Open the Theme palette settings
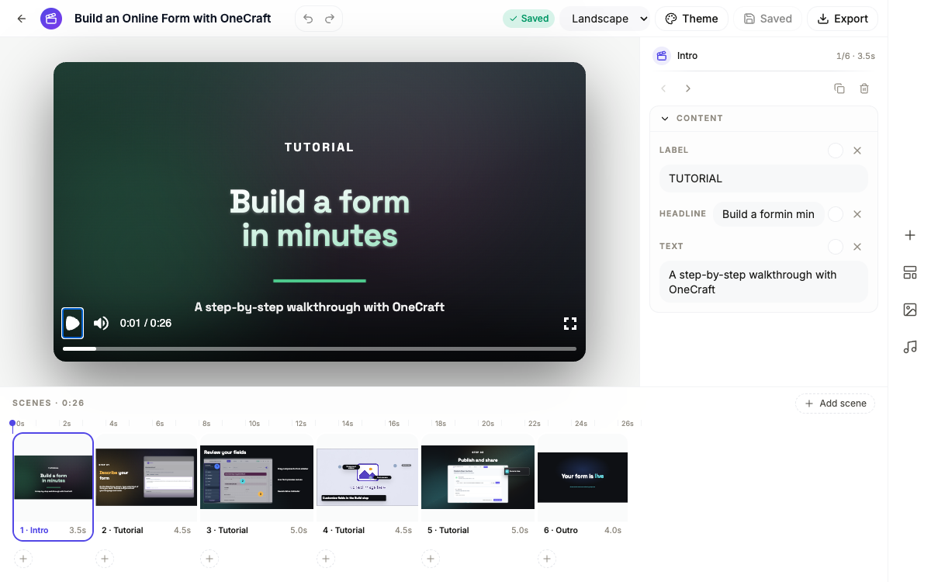This screenshot has height=582, width=931. coord(691,19)
